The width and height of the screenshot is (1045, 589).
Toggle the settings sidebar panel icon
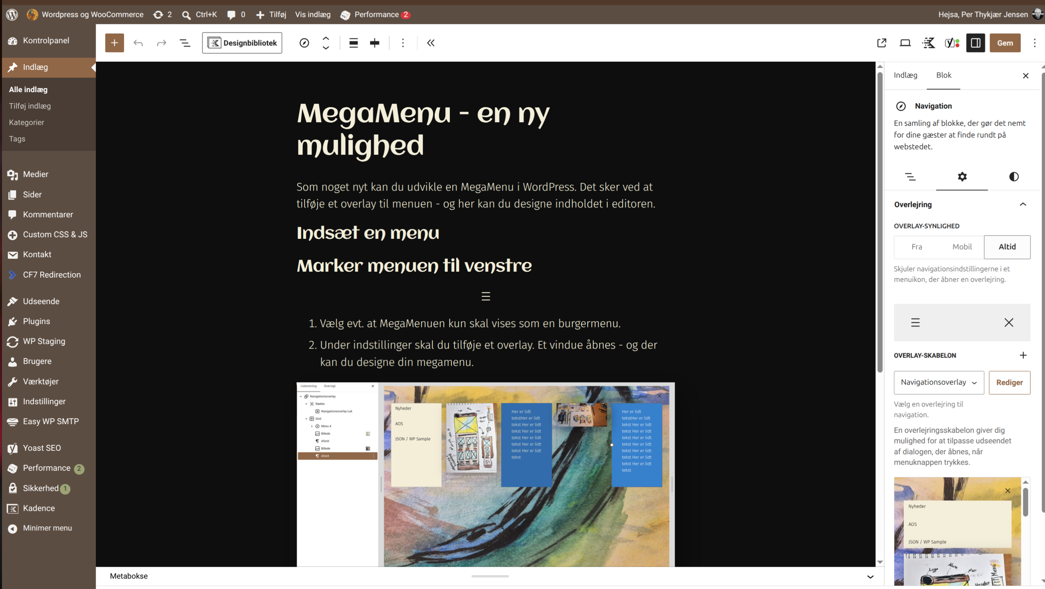[976, 43]
